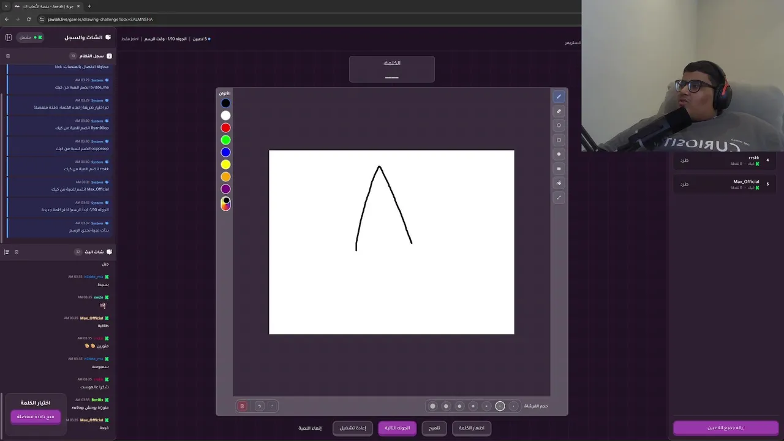Select the outlined rectangle shape tool
The width and height of the screenshot is (784, 441).
click(x=559, y=140)
